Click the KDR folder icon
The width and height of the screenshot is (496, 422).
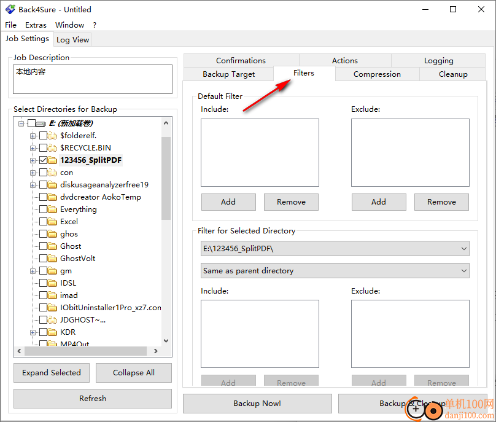(x=53, y=332)
